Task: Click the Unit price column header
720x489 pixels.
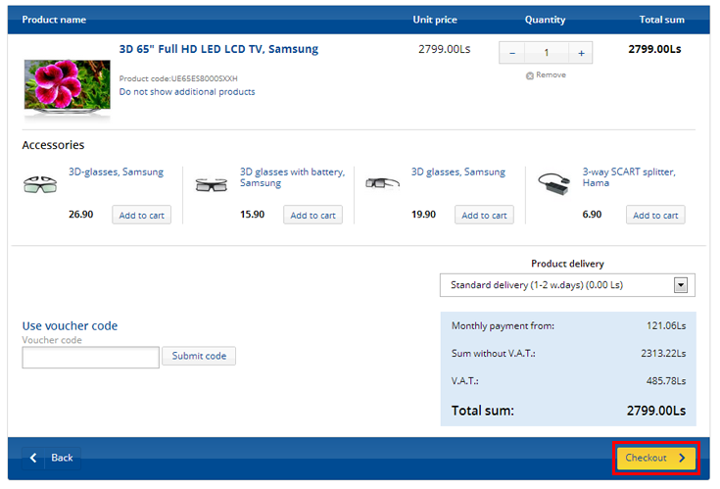Action: [435, 20]
